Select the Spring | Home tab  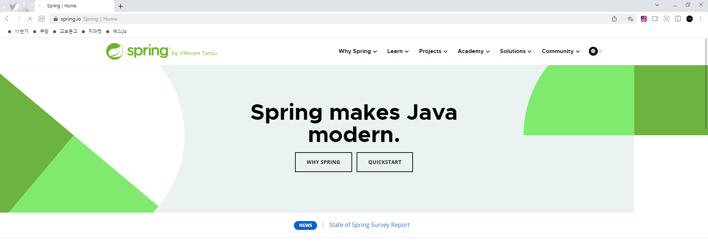(x=74, y=6)
